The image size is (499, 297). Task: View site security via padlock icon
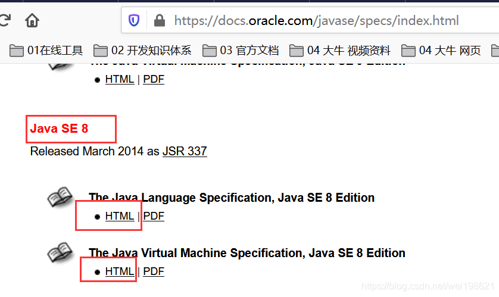[160, 21]
